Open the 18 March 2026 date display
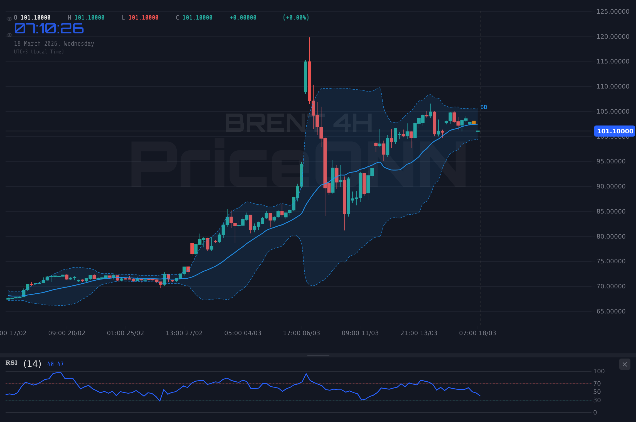636x422 pixels. pos(54,43)
